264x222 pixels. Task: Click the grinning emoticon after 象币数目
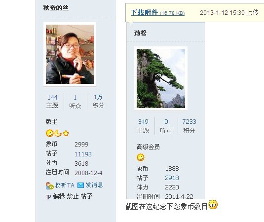213,204
